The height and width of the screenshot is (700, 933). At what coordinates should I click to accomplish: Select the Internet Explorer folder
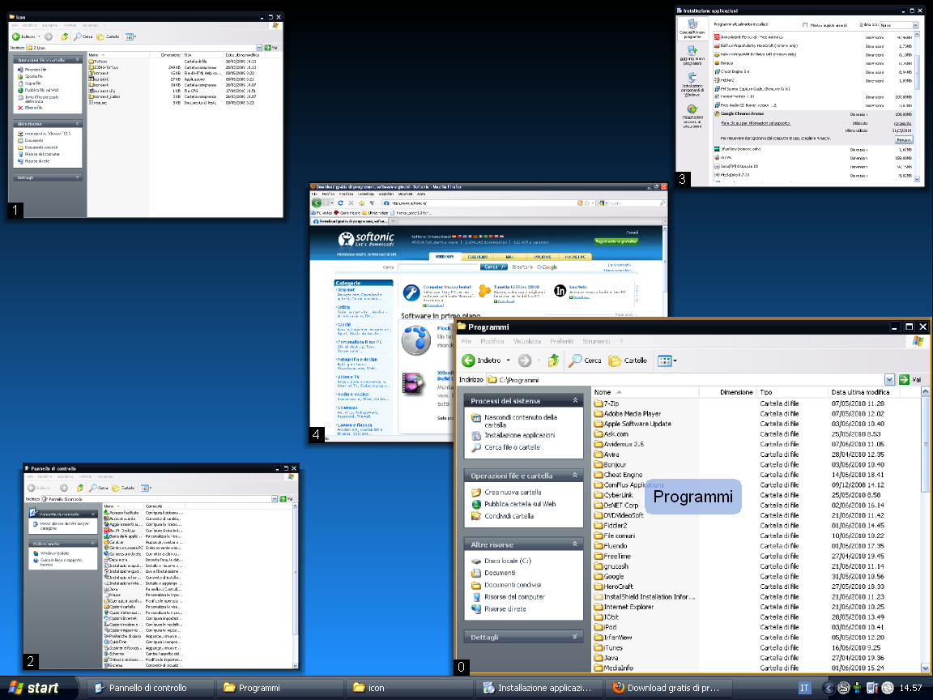(x=624, y=607)
